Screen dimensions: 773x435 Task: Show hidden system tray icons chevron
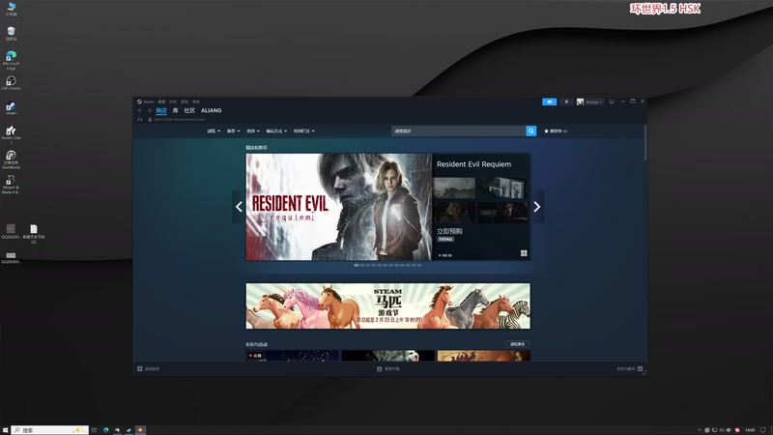[x=699, y=430]
